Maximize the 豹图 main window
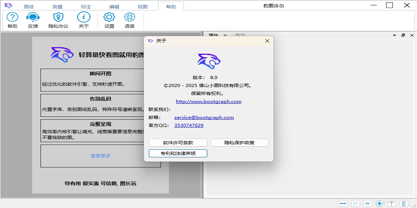Screen dimensions: 417x208 (390, 5)
